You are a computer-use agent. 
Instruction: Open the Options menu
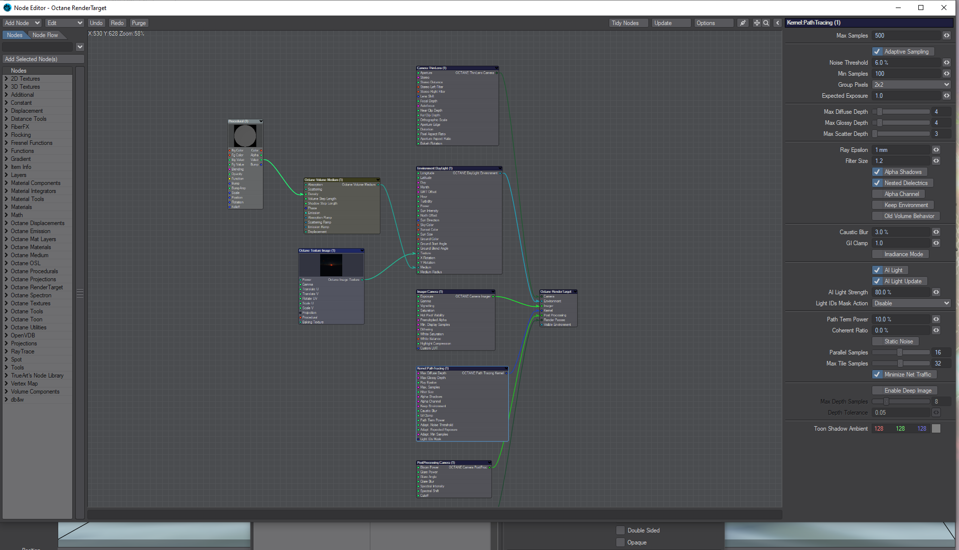coord(714,23)
